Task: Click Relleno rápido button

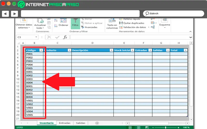Action: pyautogui.click(x=130, y=19)
